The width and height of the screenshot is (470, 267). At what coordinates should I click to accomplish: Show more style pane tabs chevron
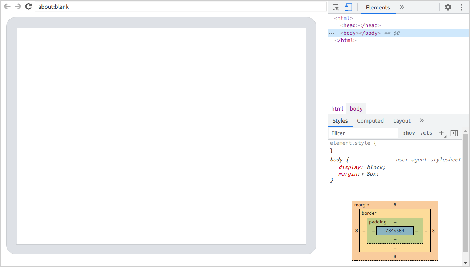422,120
